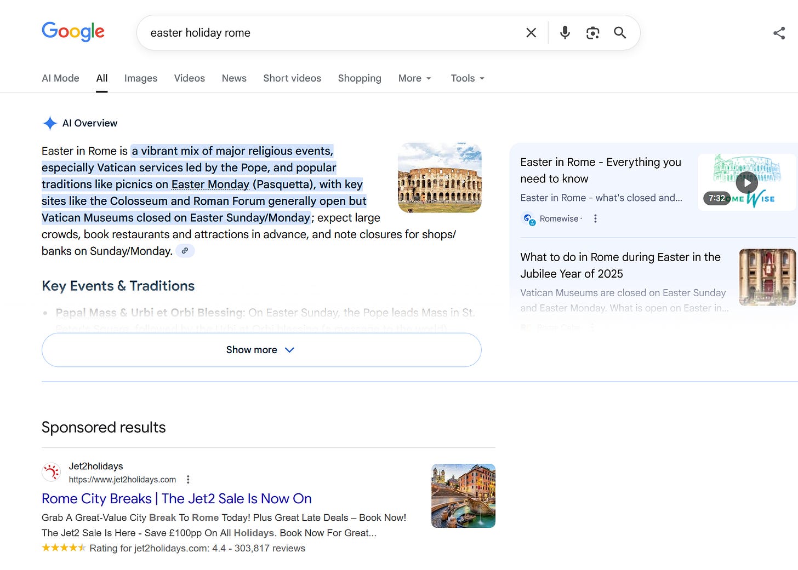Expand AI Overview with Show more
The image size is (798, 570).
coord(261,350)
